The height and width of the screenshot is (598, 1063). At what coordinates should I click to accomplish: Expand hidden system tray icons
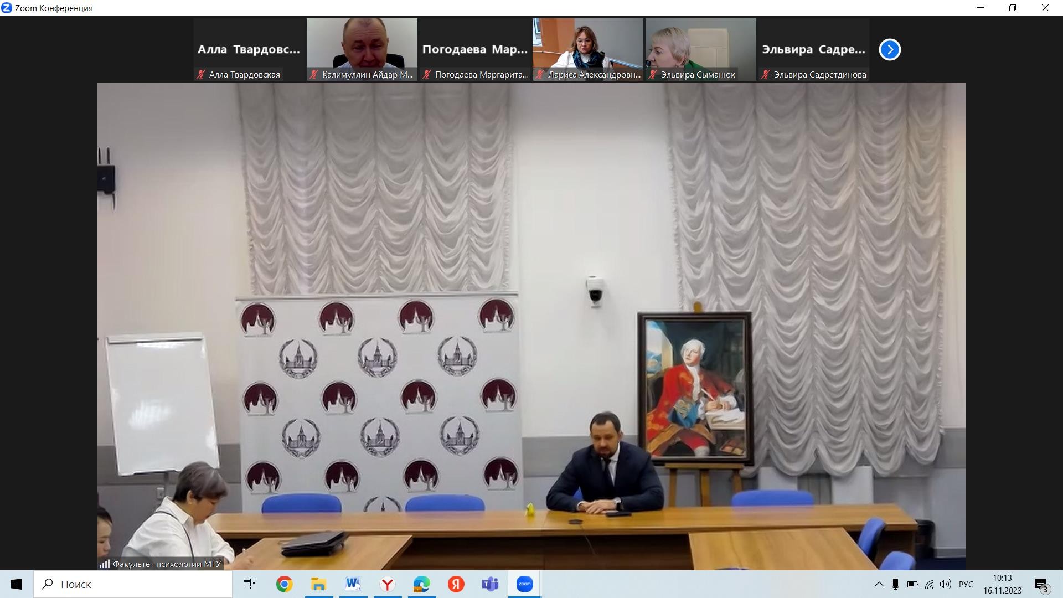click(879, 584)
